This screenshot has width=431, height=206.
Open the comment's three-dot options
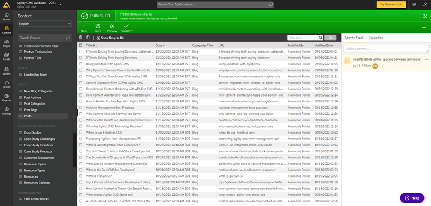pos(426,60)
